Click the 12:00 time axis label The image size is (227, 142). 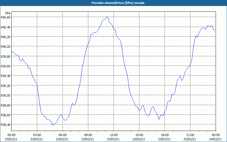(x=114, y=135)
